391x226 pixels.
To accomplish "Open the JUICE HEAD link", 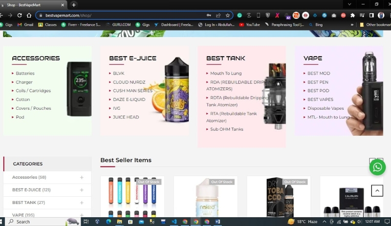I will (126, 117).
